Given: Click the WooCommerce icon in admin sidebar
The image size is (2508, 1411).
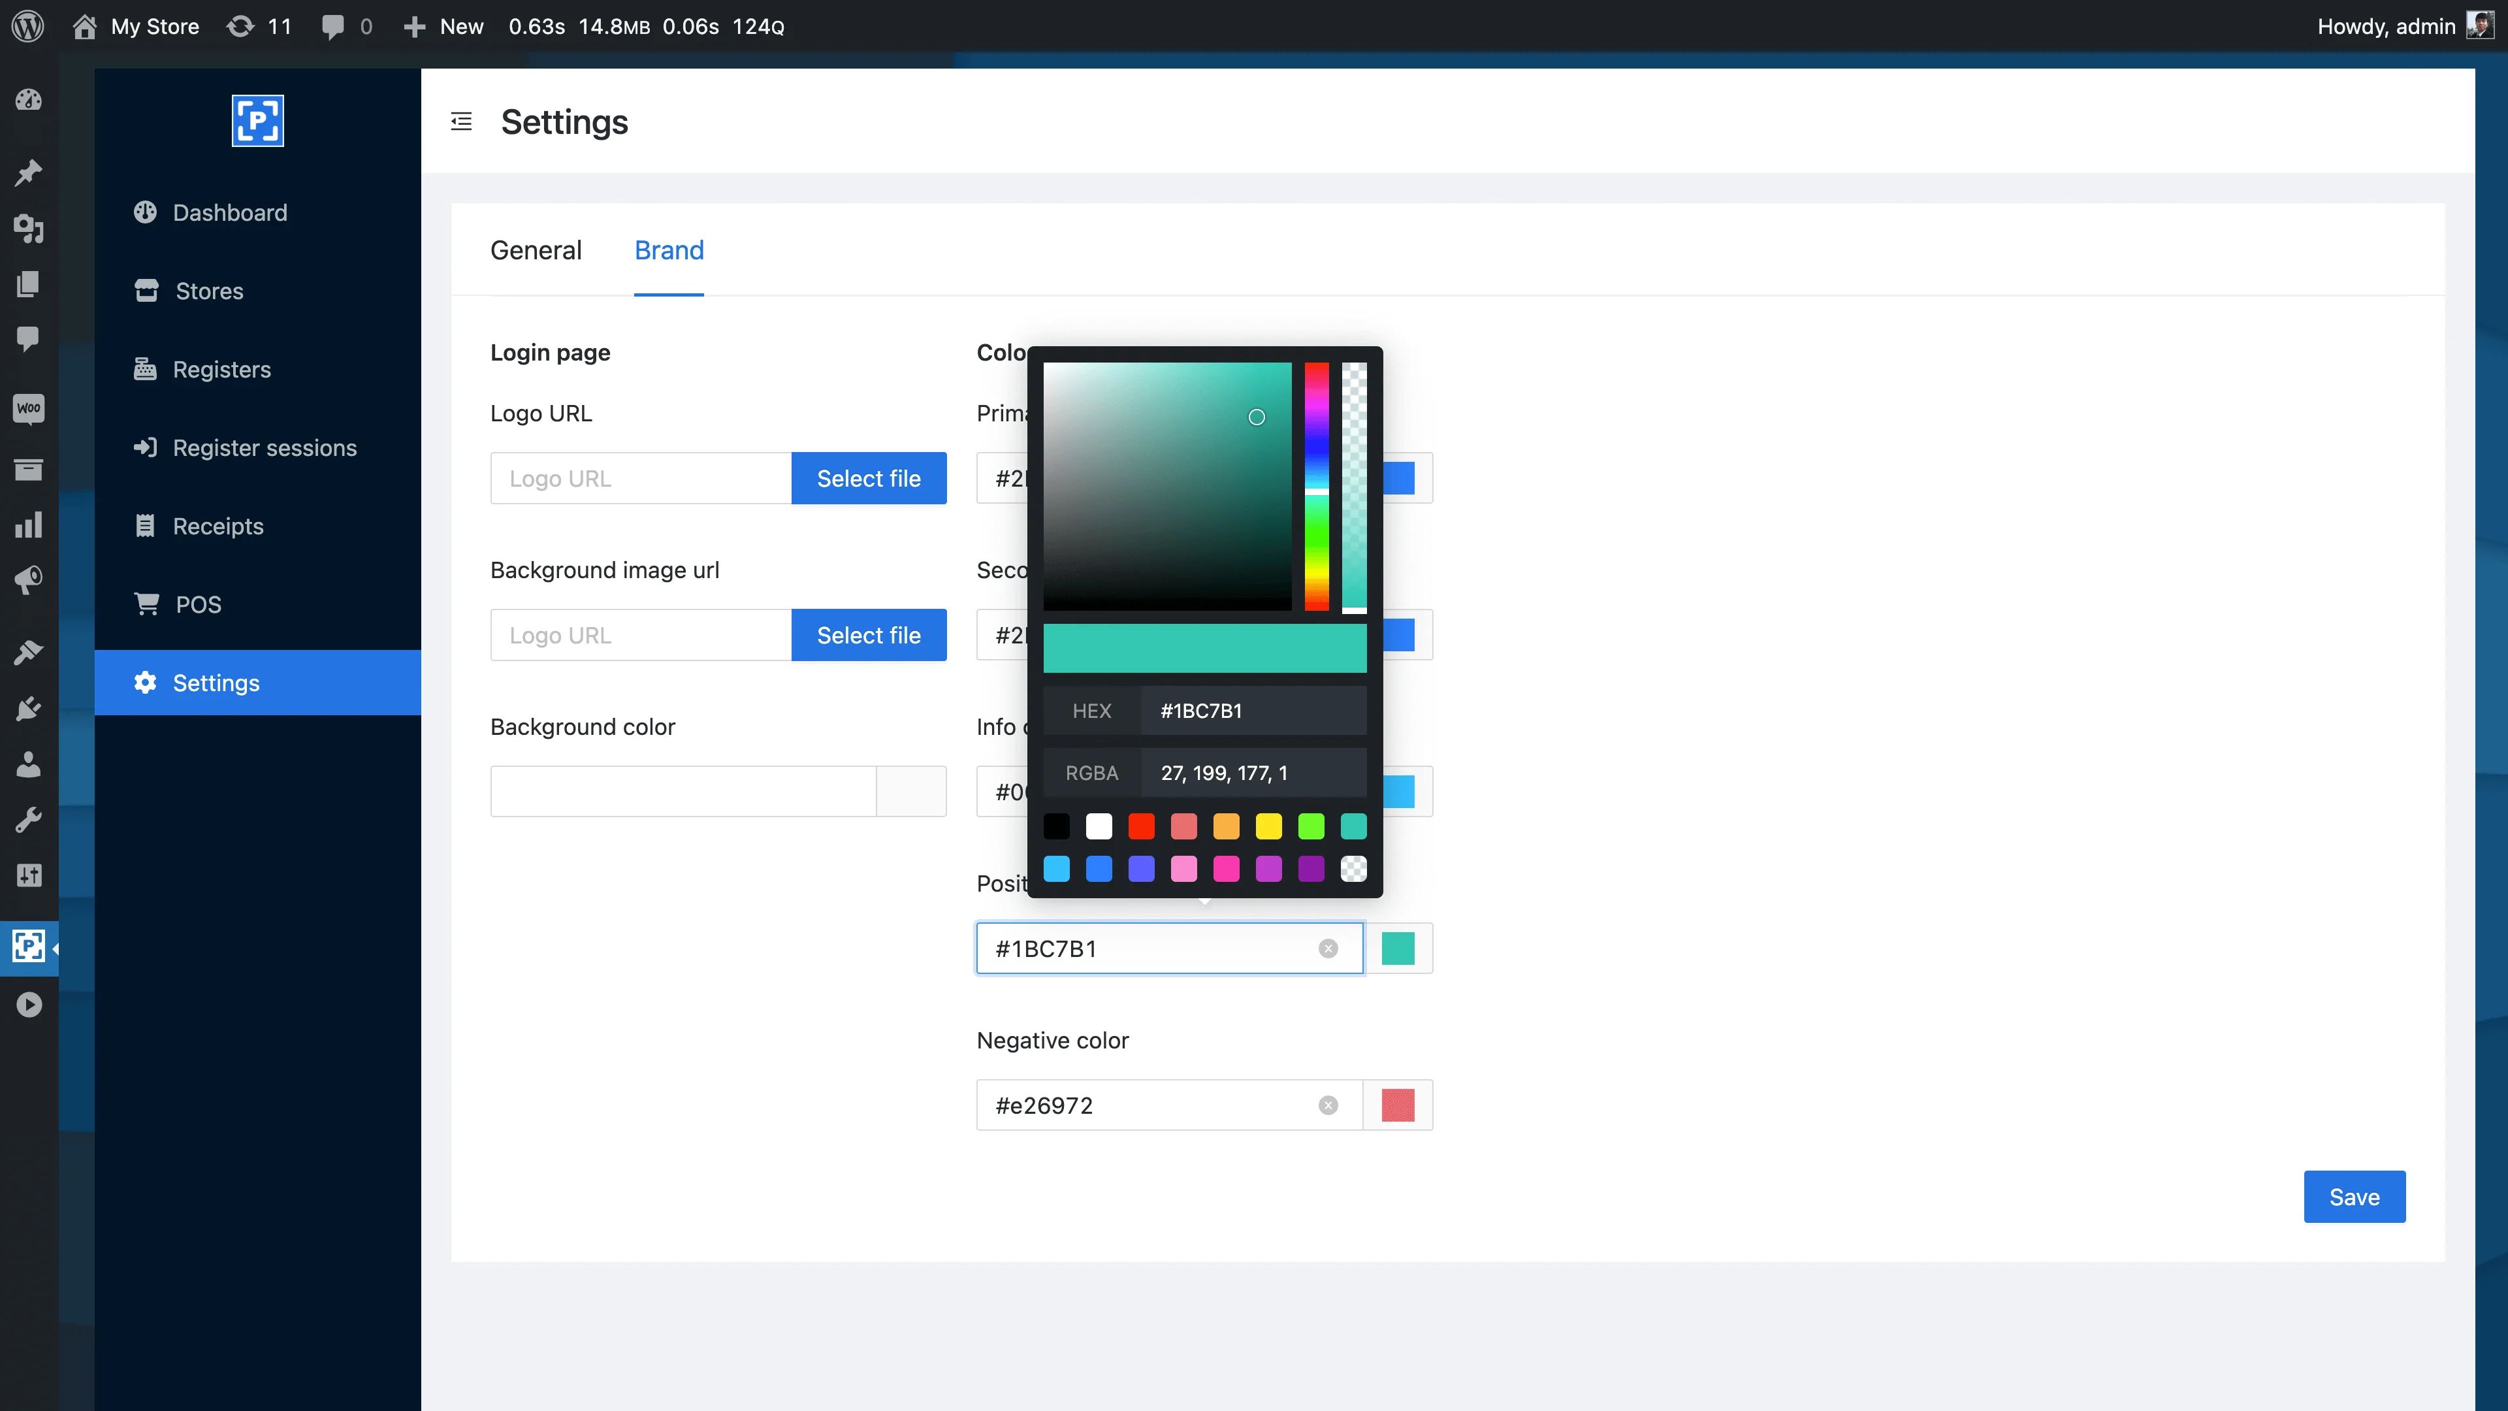Looking at the screenshot, I should 28,408.
